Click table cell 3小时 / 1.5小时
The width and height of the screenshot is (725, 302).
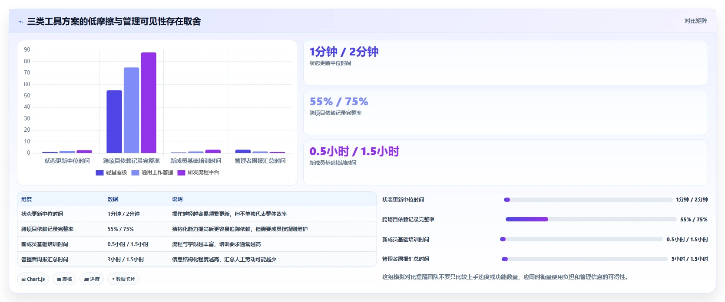pyautogui.click(x=126, y=260)
